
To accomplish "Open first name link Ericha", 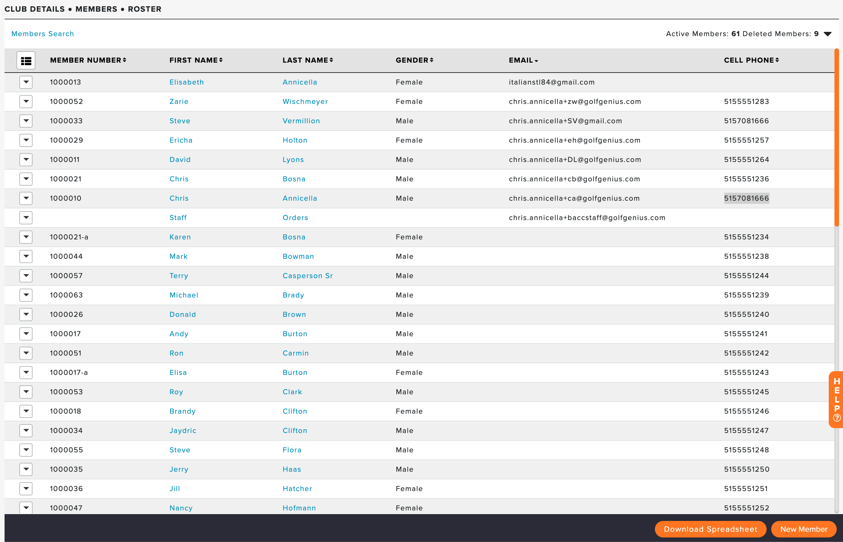I will pos(181,140).
